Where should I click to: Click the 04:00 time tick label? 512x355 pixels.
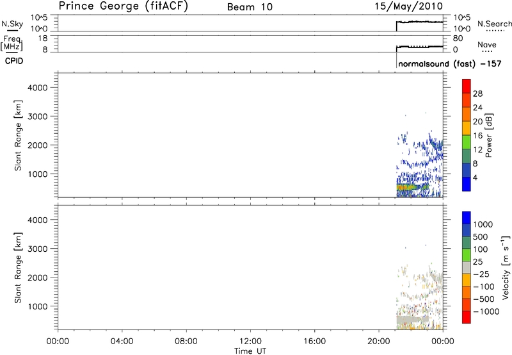click(x=122, y=342)
